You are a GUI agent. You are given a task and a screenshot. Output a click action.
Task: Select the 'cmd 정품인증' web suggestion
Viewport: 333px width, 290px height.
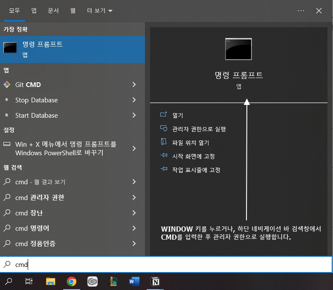pyautogui.click(x=35, y=244)
